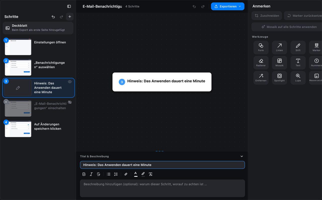Select the Entfernen magic wand tool
Image resolution: width=322 pixels, height=200 pixels.
click(x=261, y=78)
